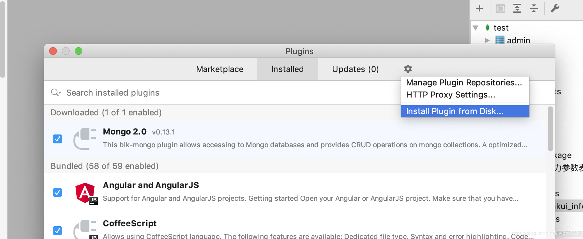Screen dimensions: 583x239
Task: Click the Mongo 2.0 plugin icon
Action: click(85, 139)
